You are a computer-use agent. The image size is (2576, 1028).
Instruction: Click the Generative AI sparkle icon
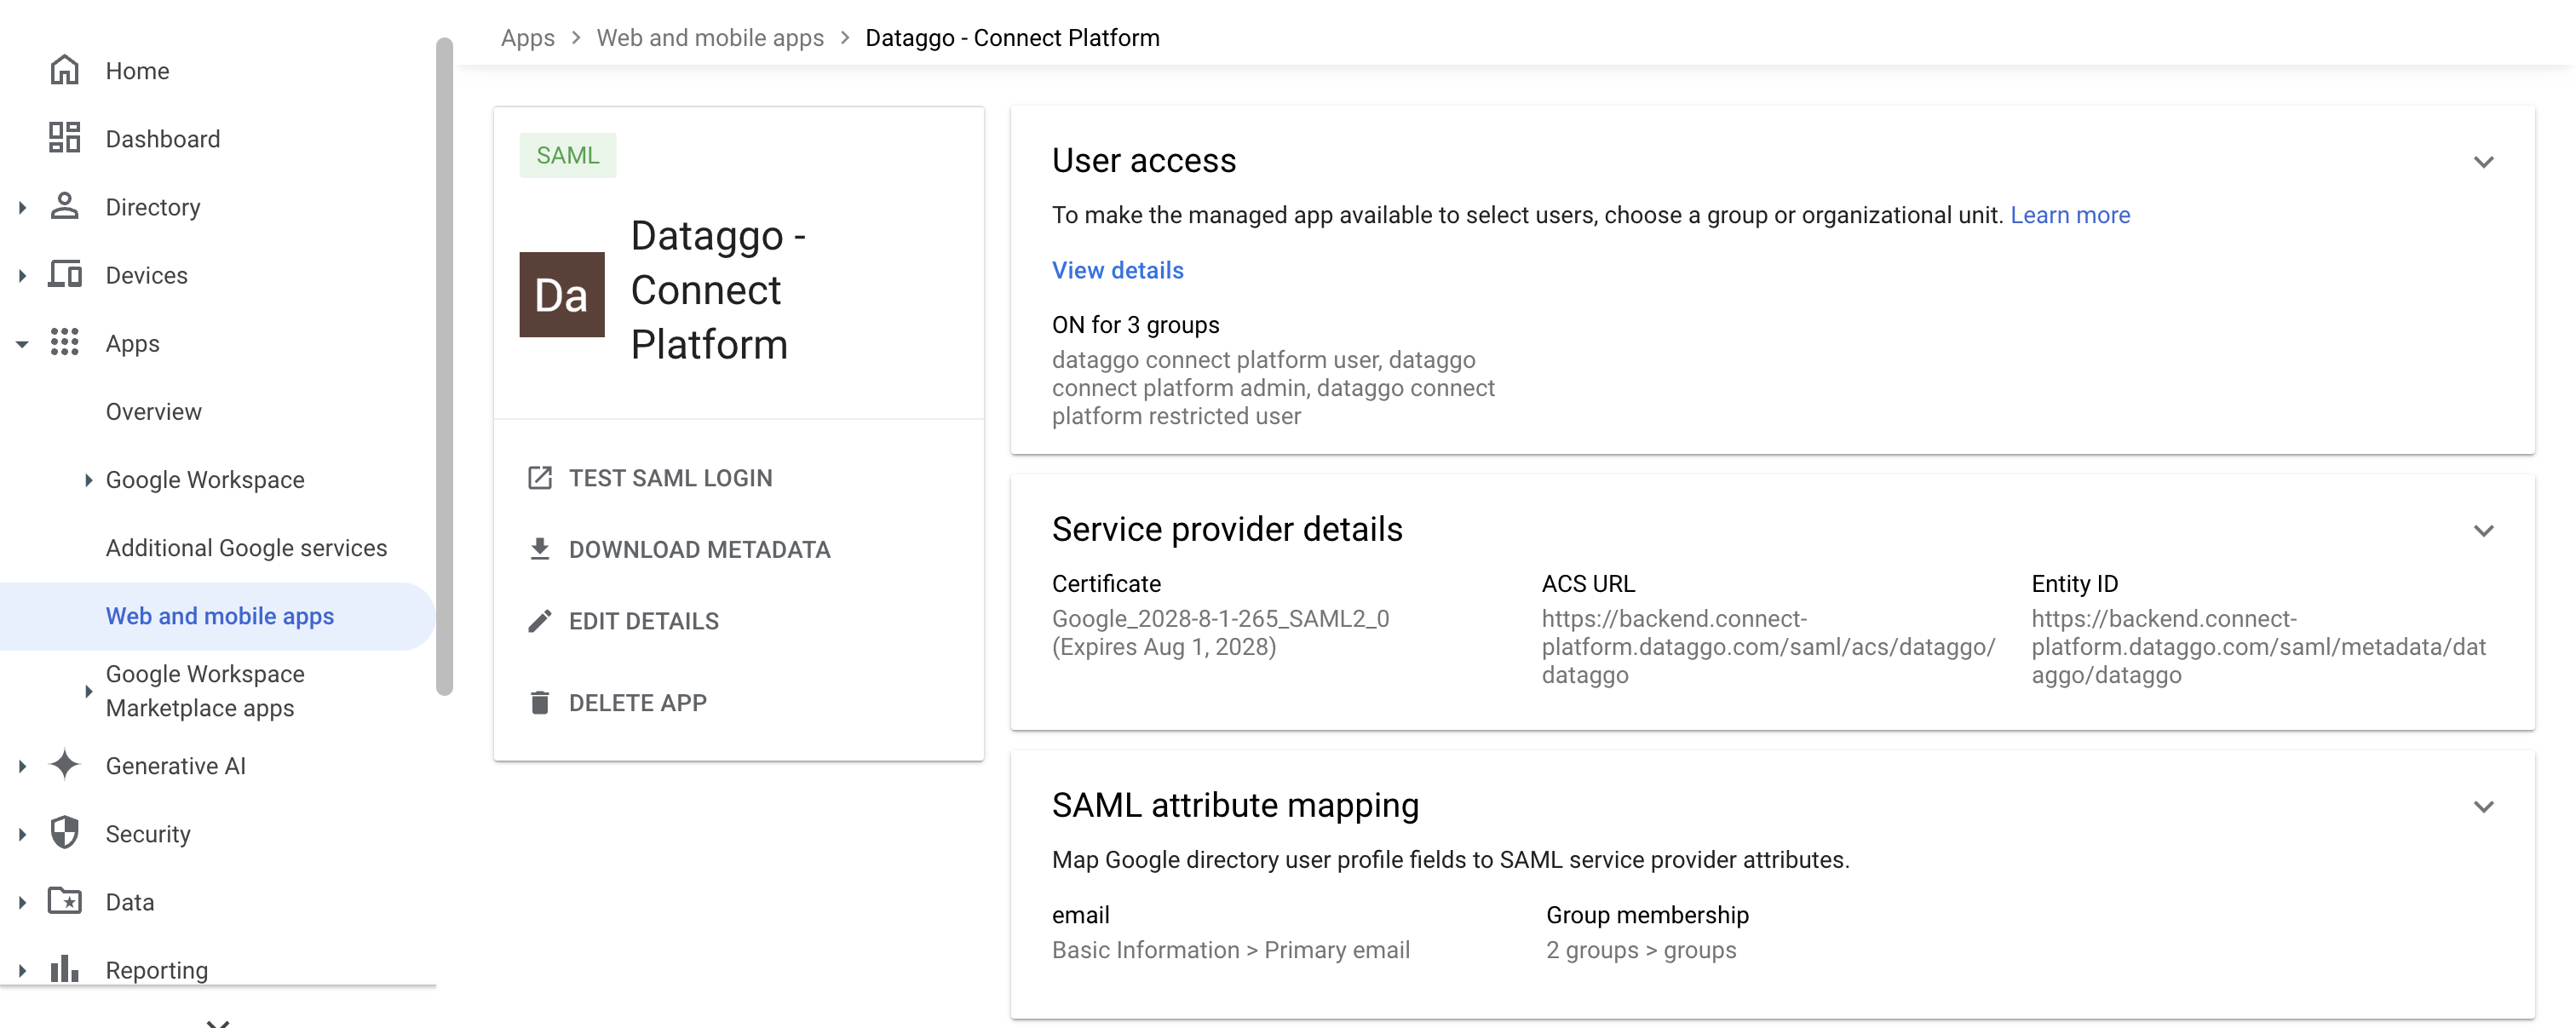pos(65,765)
